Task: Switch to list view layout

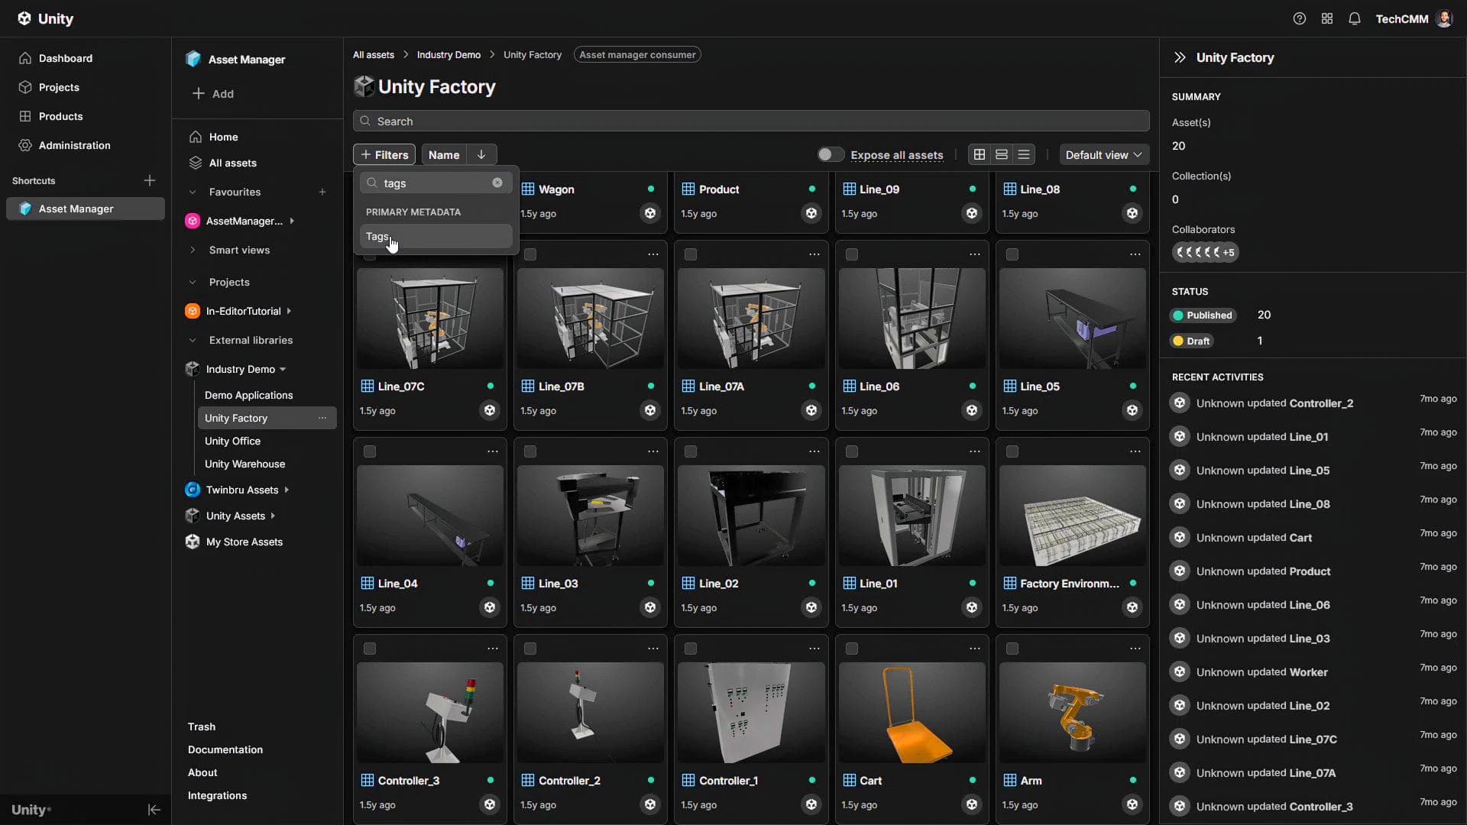Action: [1024, 154]
